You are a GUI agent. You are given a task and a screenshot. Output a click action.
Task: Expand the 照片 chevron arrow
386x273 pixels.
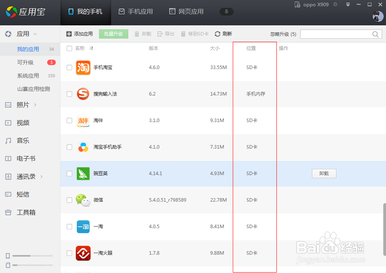35,105
